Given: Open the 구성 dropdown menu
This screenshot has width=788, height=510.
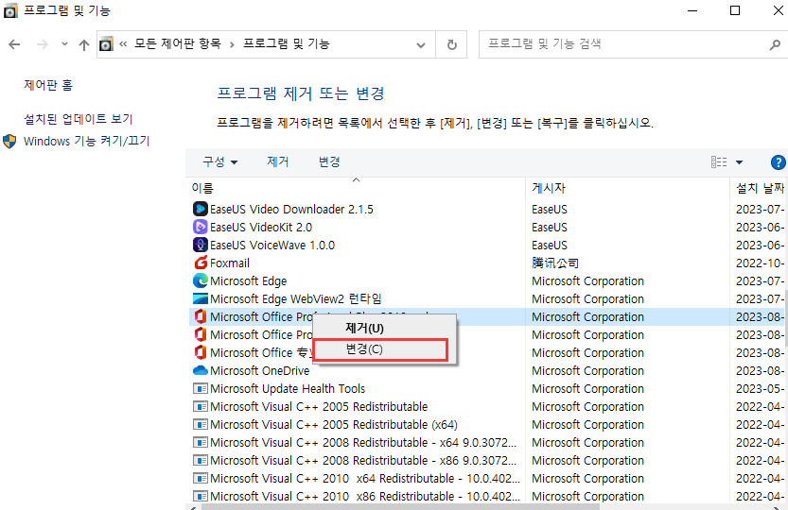Looking at the screenshot, I should [219, 162].
